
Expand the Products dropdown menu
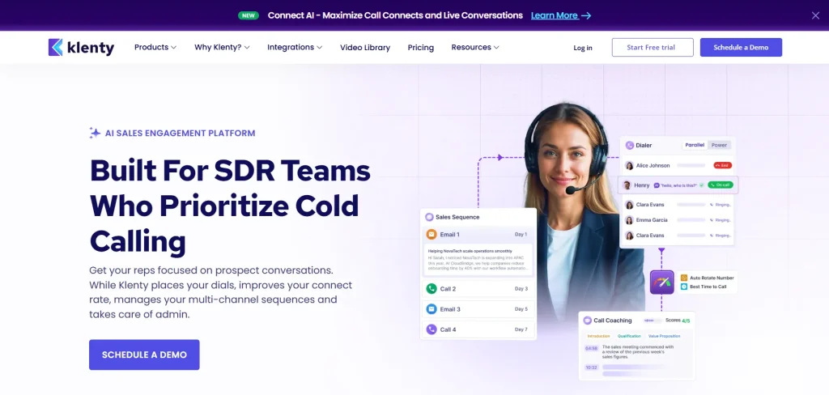[155, 48]
